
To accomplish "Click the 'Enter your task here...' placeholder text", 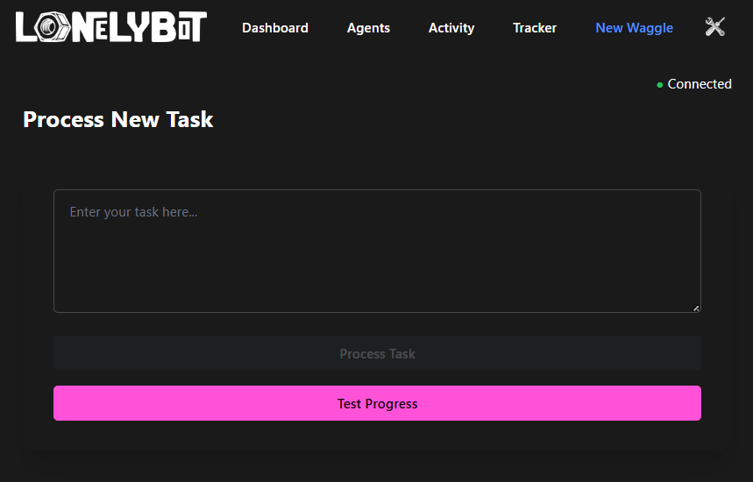I will click(x=133, y=212).
